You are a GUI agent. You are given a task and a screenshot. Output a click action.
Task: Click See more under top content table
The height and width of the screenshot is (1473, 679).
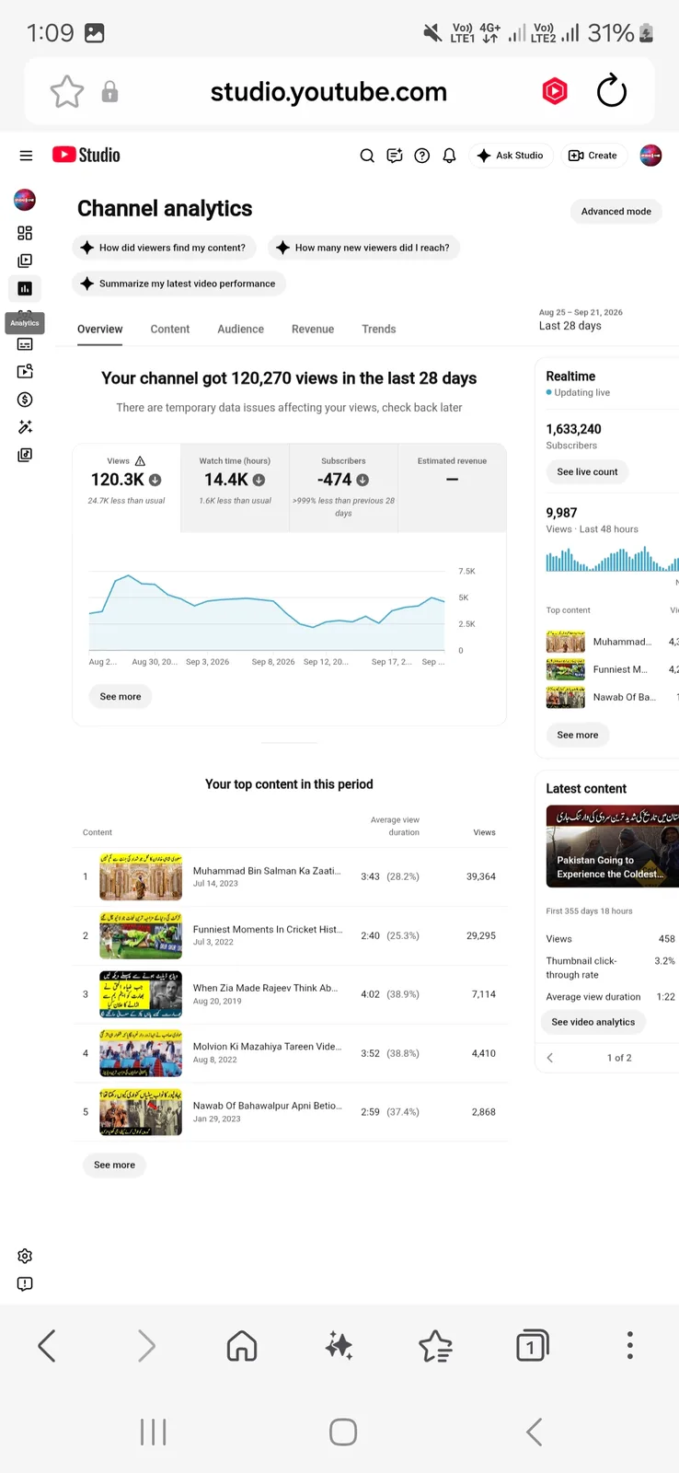(114, 1165)
